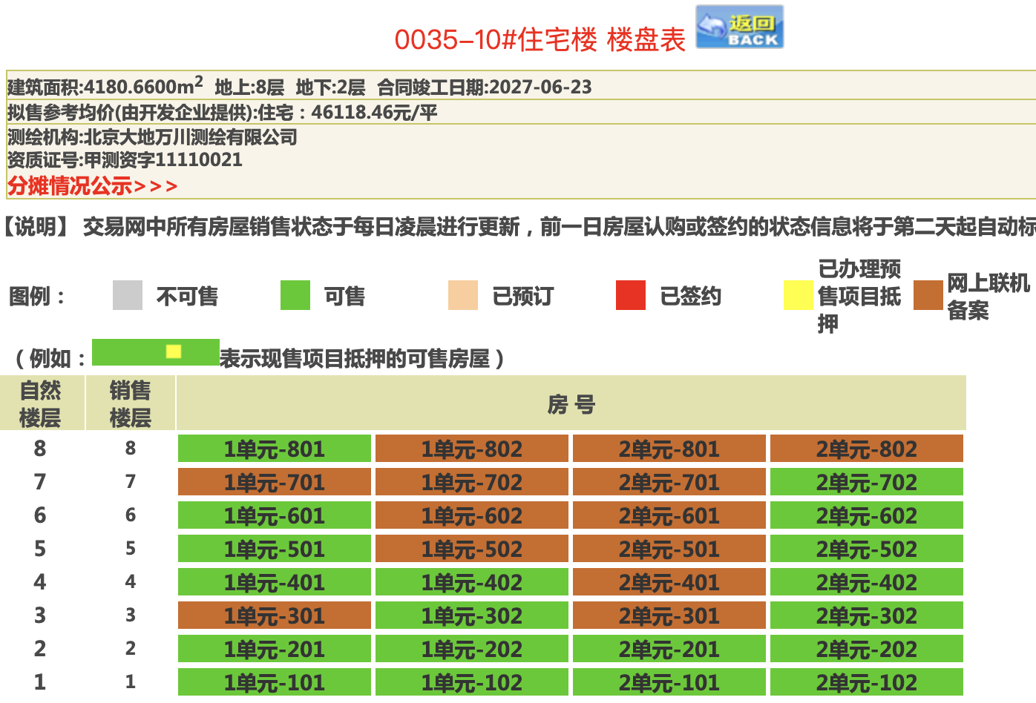Click unit 2单元-601
1036x703 pixels.
click(x=669, y=515)
